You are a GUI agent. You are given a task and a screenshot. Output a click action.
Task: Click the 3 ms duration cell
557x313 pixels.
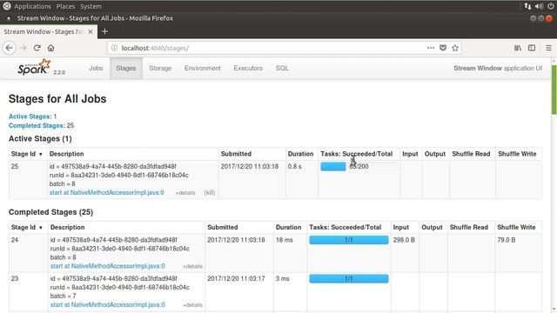[282, 279]
